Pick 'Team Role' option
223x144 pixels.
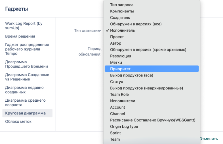click(x=119, y=95)
